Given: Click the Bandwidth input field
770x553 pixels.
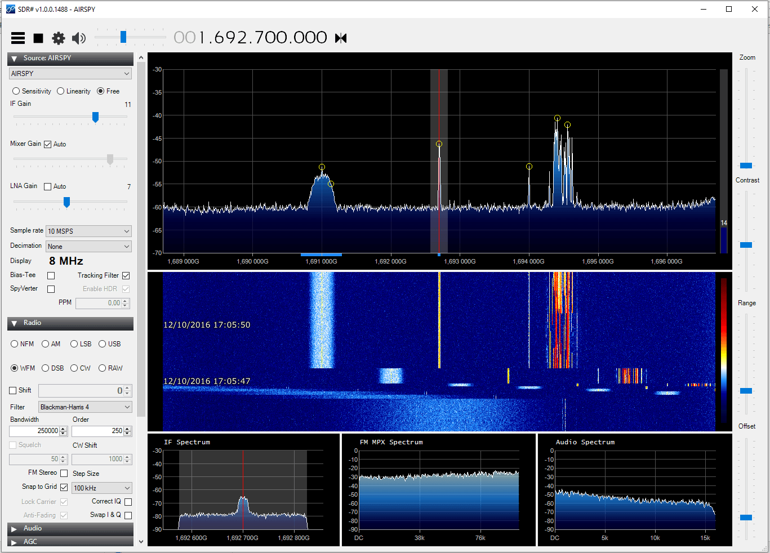Looking at the screenshot, I should [34, 431].
